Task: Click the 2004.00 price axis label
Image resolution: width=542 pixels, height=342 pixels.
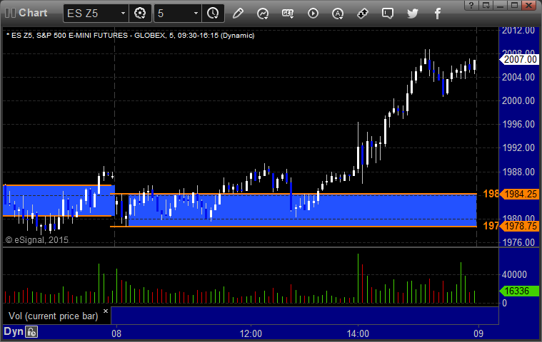Action: [518, 77]
